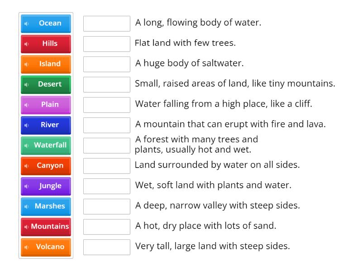Play the pronunciation of Hills
This screenshot has width=362, height=271.
coord(27,44)
